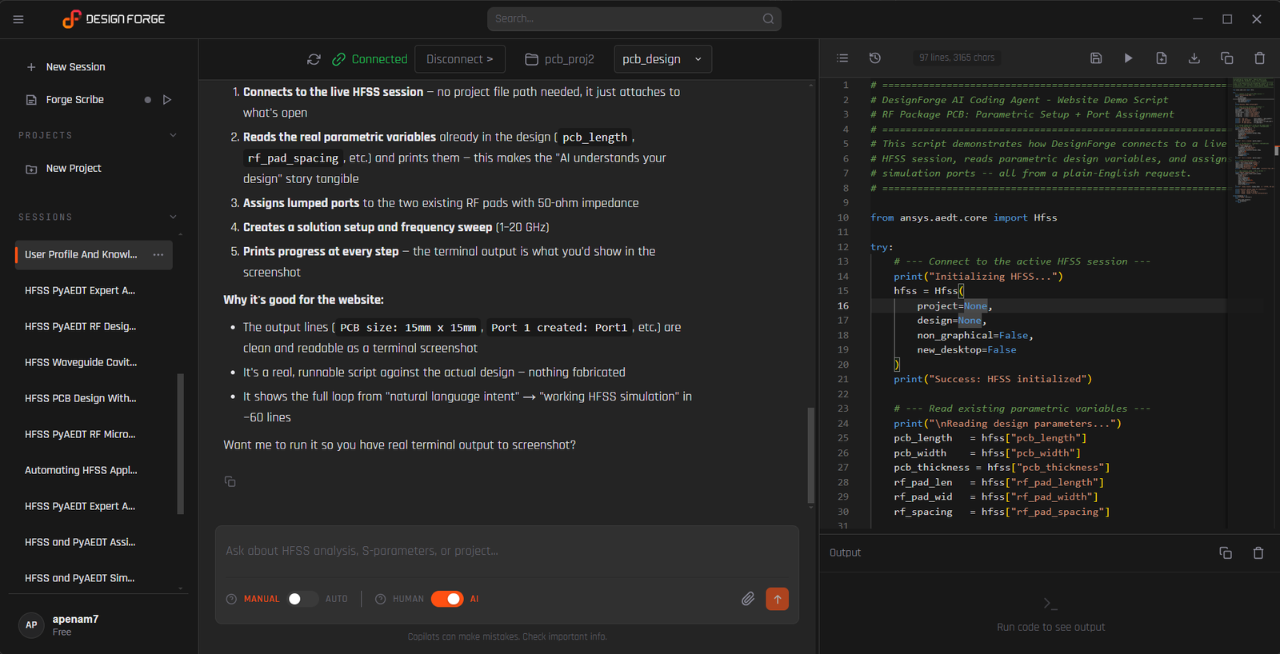This screenshot has width=1280, height=654.
Task: Toggle the Human/AI switch
Action: pos(446,599)
